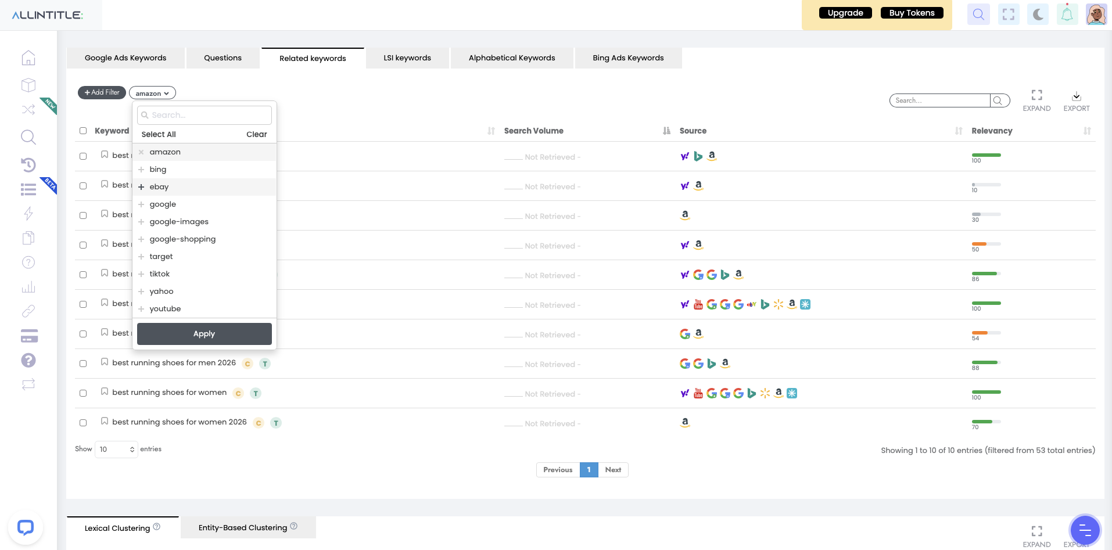The image size is (1112, 550).
Task: Open the live chat bubble widget
Action: [26, 527]
